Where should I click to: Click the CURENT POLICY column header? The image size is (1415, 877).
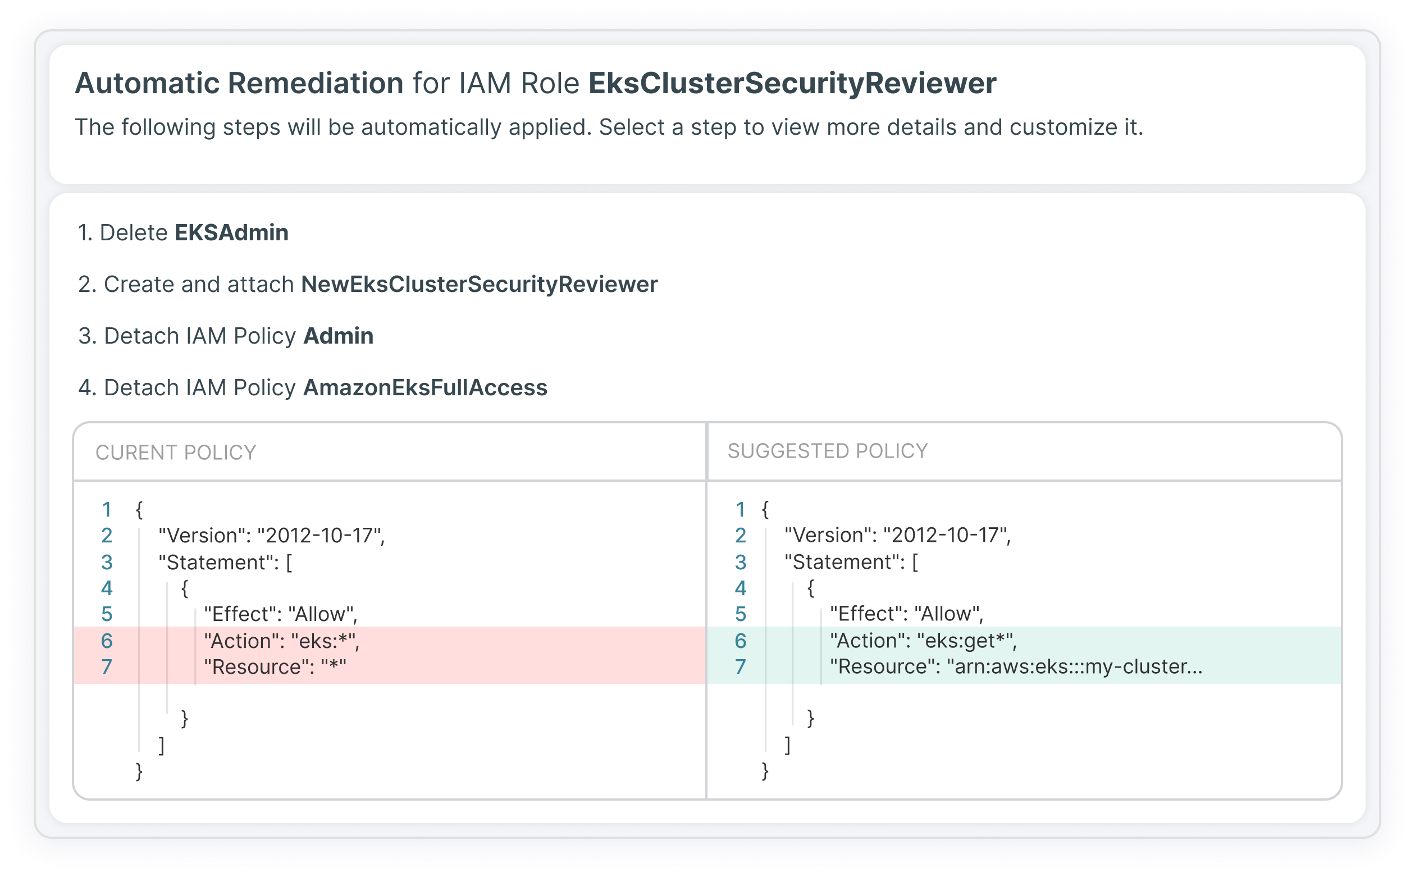(x=176, y=453)
